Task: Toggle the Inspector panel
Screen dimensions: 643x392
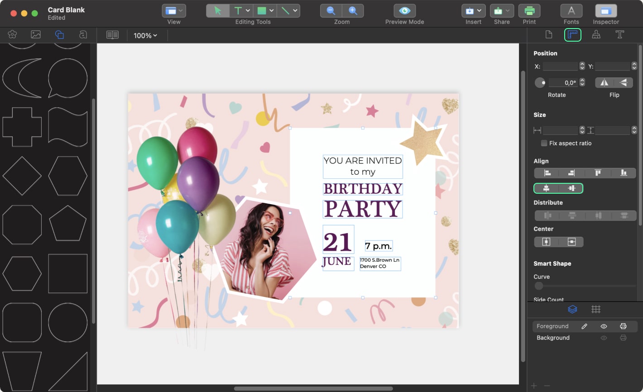Action: [606, 11]
